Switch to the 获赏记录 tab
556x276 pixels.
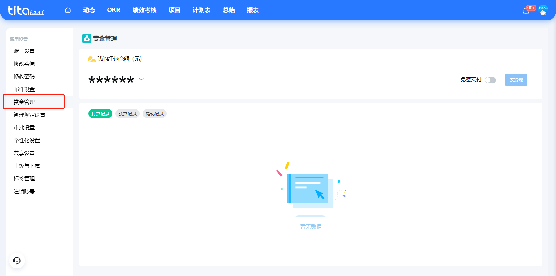[x=127, y=114]
